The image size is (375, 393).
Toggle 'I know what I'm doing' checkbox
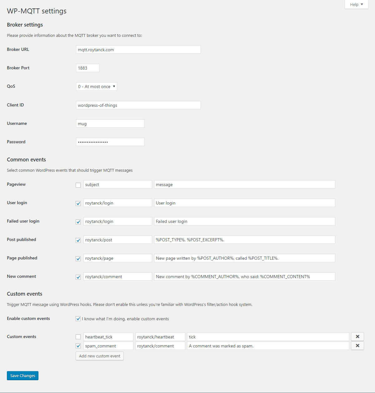point(78,319)
